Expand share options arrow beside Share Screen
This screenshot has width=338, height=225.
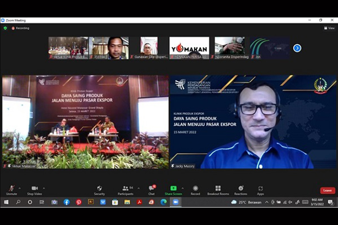[183, 188]
